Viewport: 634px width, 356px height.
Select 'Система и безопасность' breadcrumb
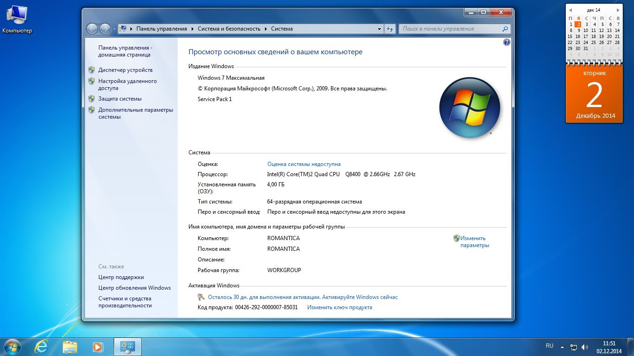[229, 29]
